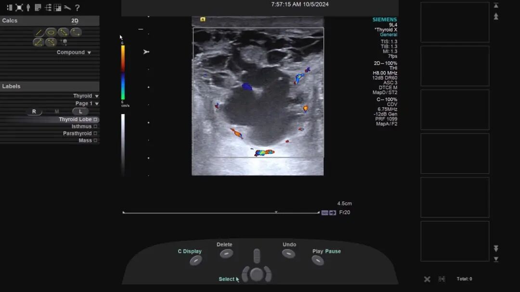Click the cine slider position marker
This screenshot has width=520, height=292.
[x=276, y=212]
